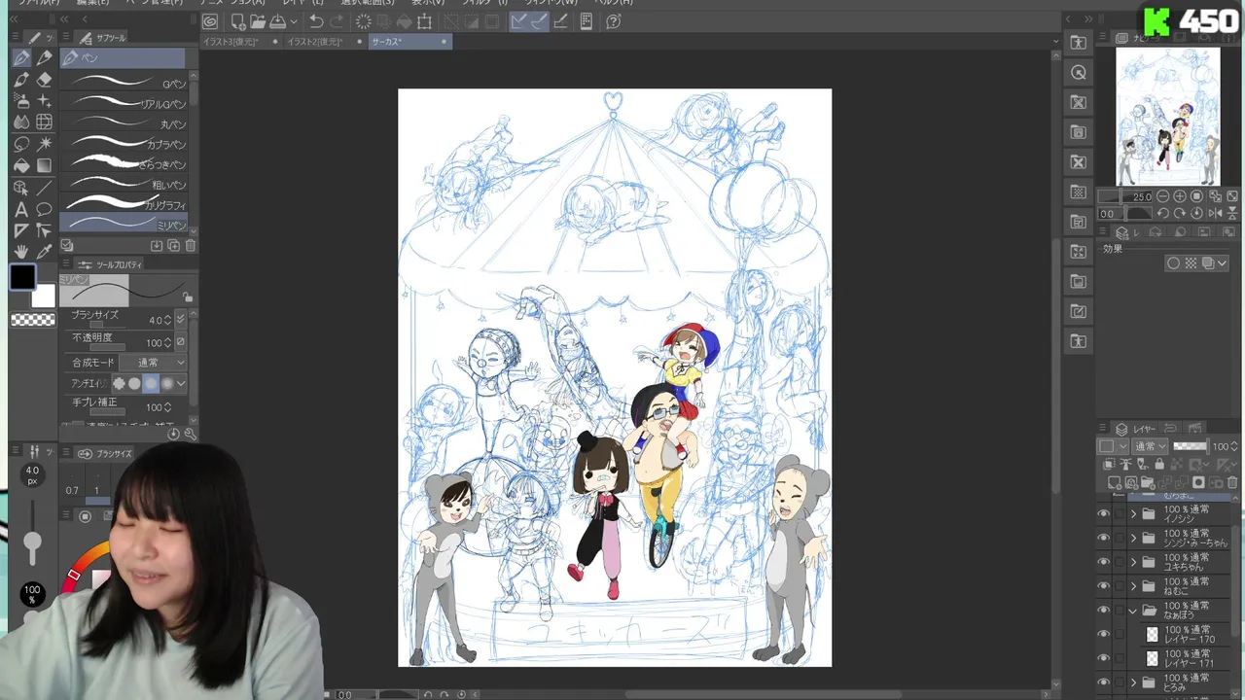Tick the checkbox beside the とろみ folder

1120,682
